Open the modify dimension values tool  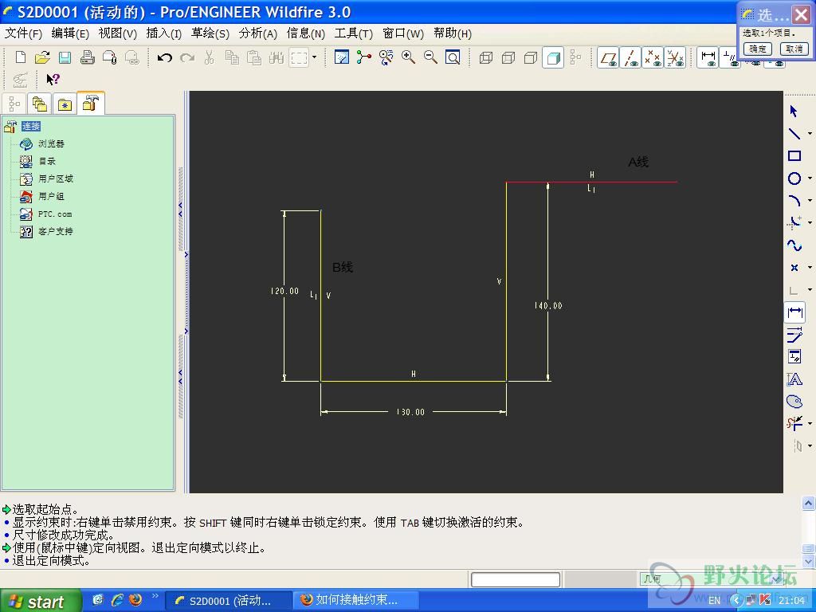point(794,335)
